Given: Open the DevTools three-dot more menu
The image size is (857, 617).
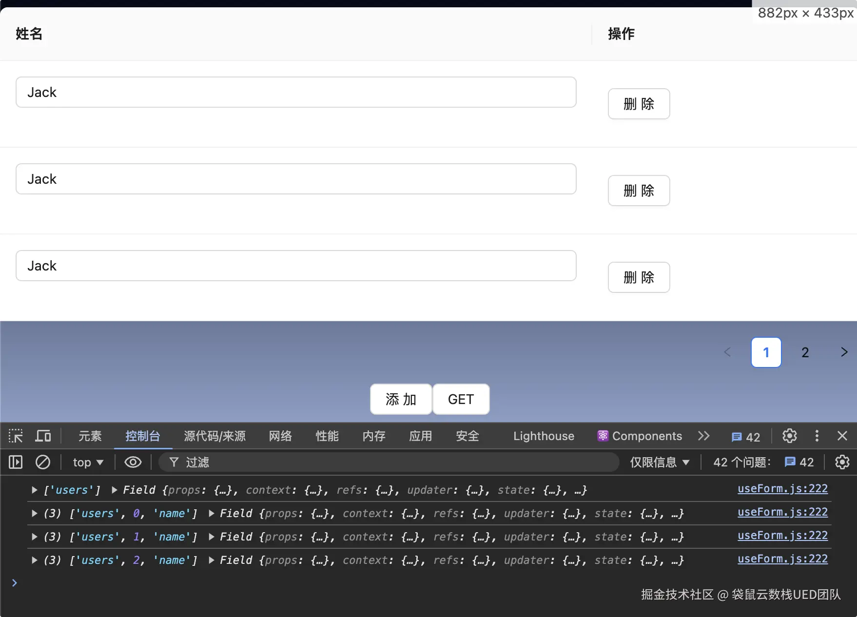Looking at the screenshot, I should click(817, 436).
